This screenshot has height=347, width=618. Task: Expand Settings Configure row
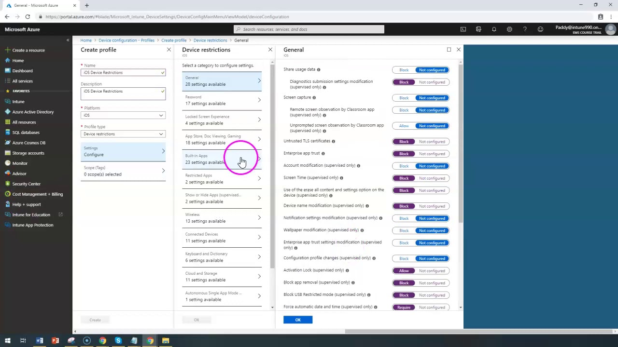(123, 151)
